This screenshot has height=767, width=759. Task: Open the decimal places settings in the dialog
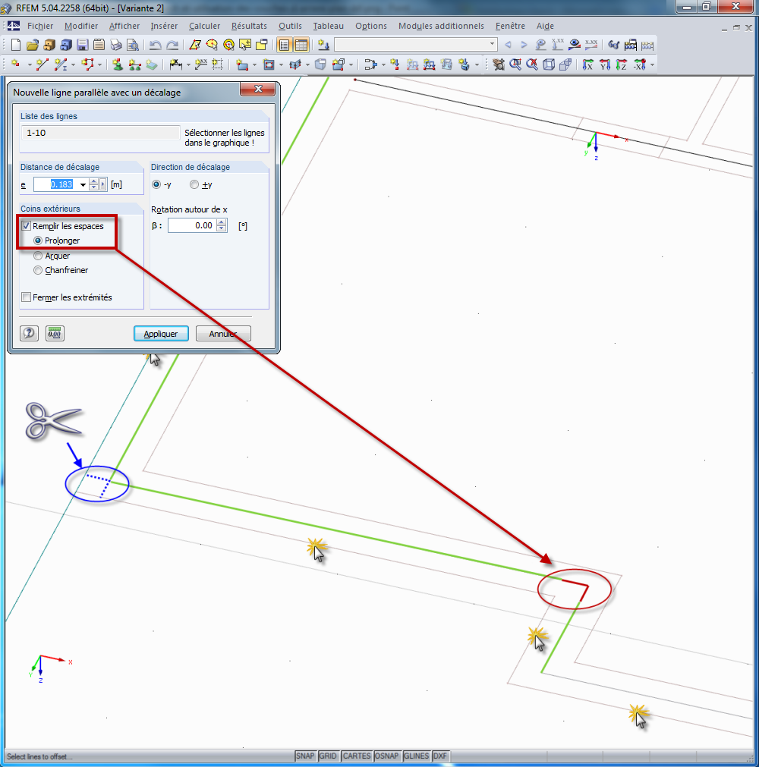(x=54, y=332)
